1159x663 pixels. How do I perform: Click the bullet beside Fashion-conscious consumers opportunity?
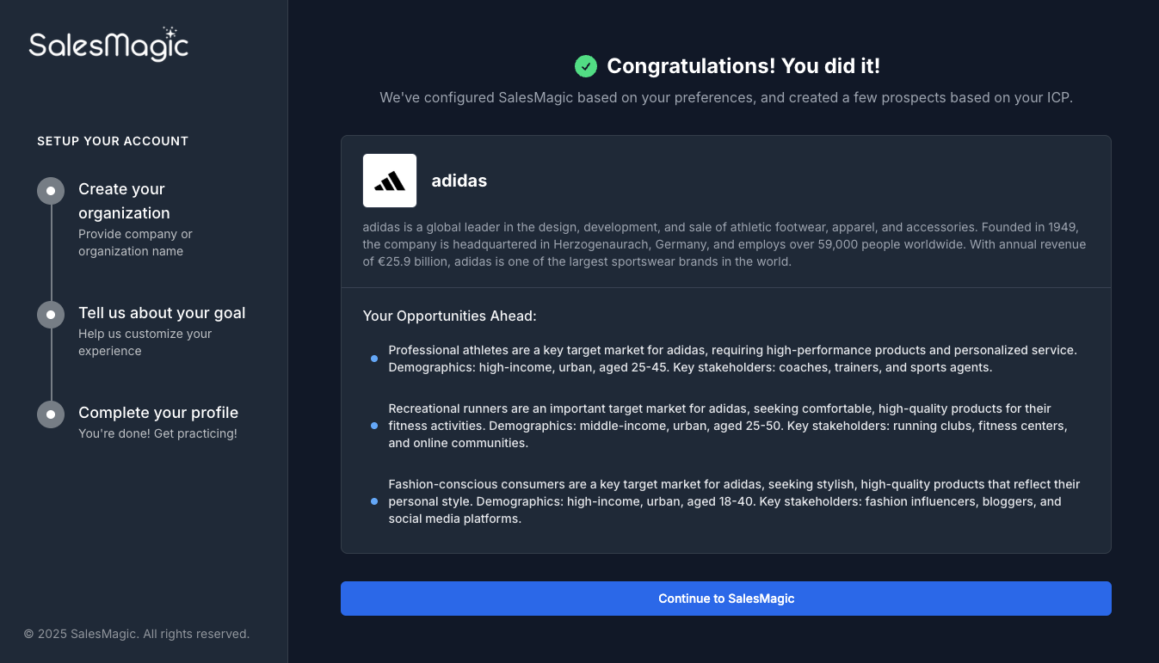374,501
